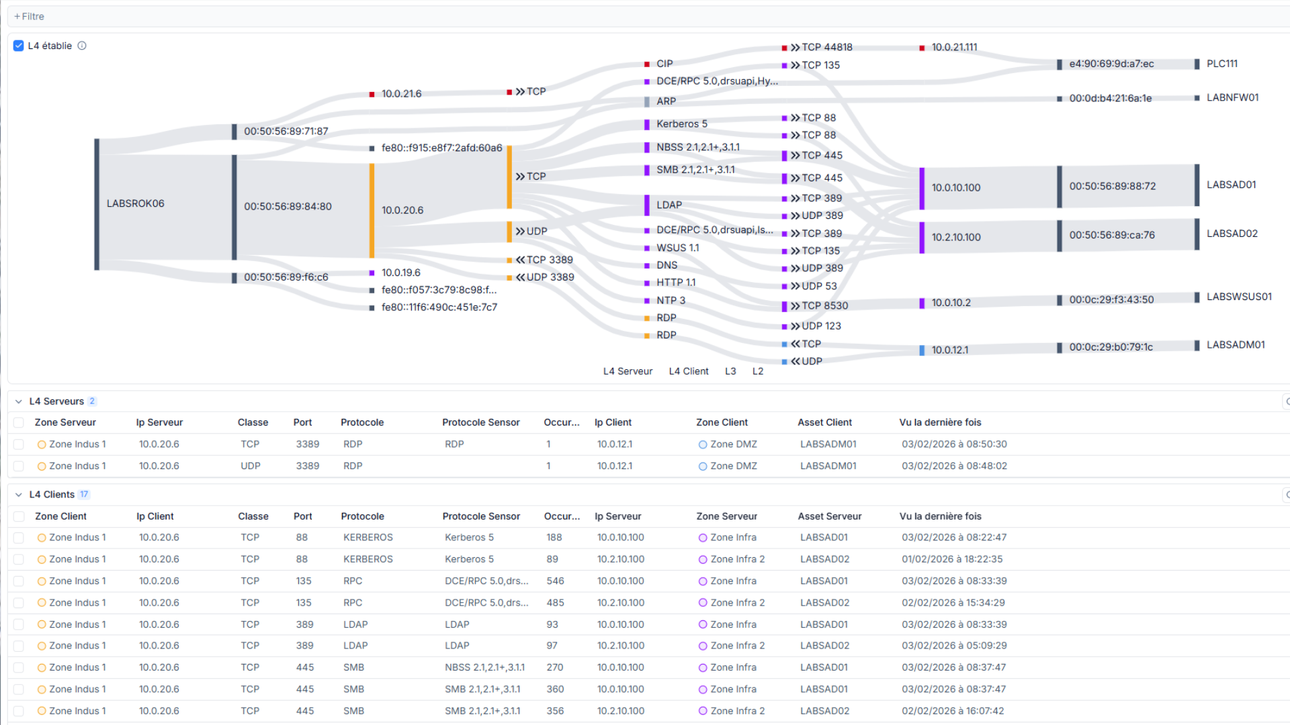Click the purple Zone Infra icon in first L4 Clients row

(703, 538)
